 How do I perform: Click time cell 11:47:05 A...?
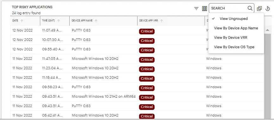pos(52,59)
